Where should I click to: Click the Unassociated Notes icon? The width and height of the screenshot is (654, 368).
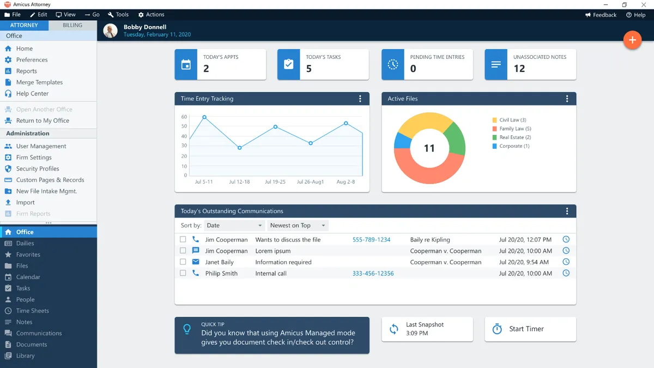[496, 64]
